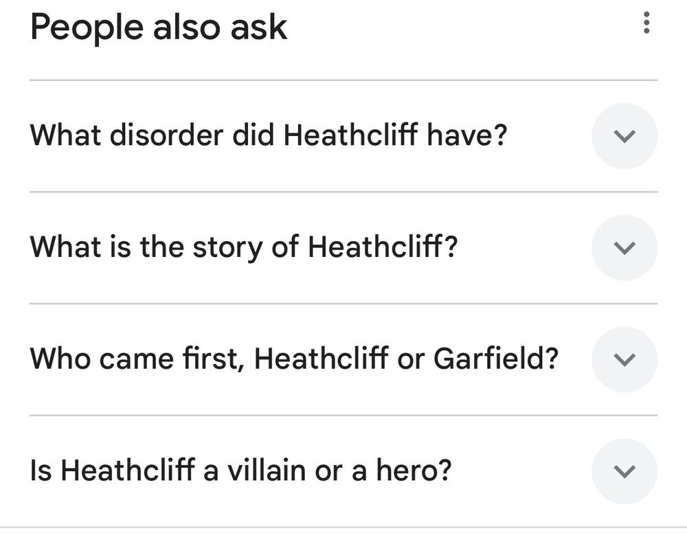Select "Who came first, Heathcliff or Garfield?" text
687x542 pixels.
point(294,359)
